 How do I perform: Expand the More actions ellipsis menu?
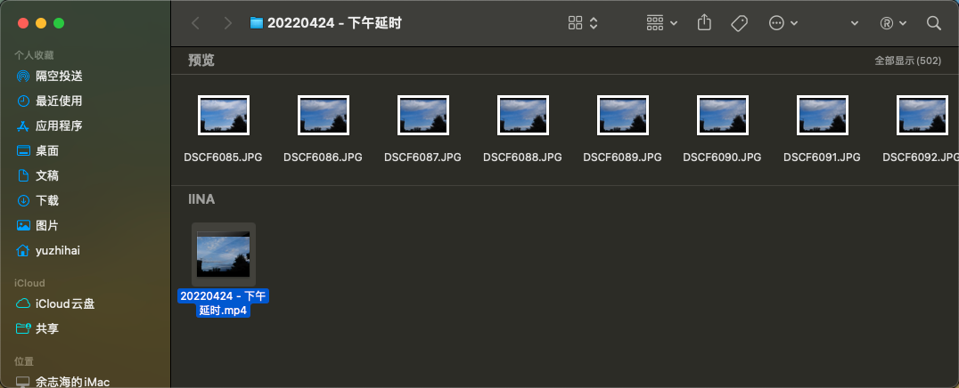point(783,23)
